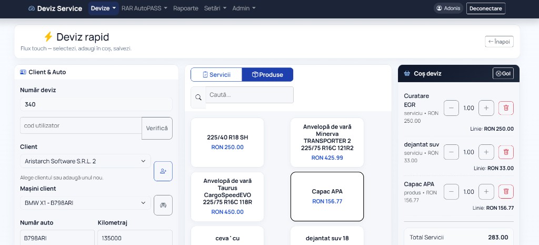This screenshot has height=245, width=539.
Task: Increase quantity of dejantat suv
Action: coord(486,152)
